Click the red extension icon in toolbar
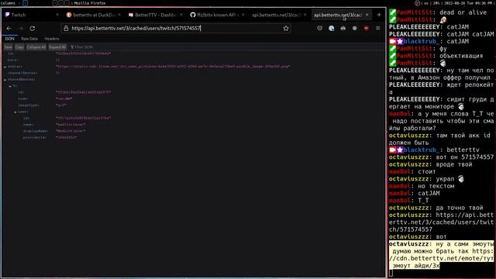Screen dimensions: 496x279 coord(367,29)
